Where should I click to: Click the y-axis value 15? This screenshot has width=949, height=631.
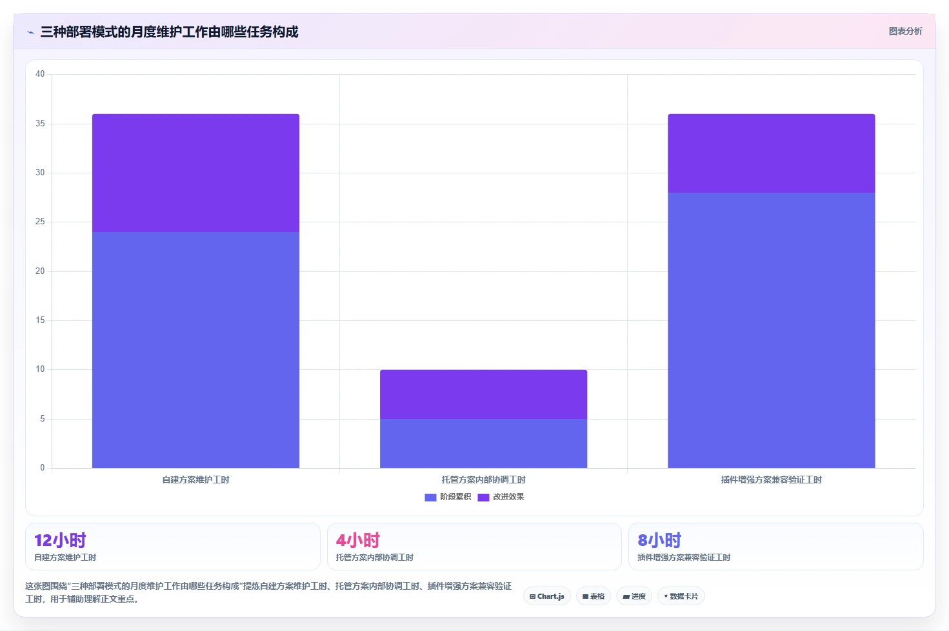(40, 320)
